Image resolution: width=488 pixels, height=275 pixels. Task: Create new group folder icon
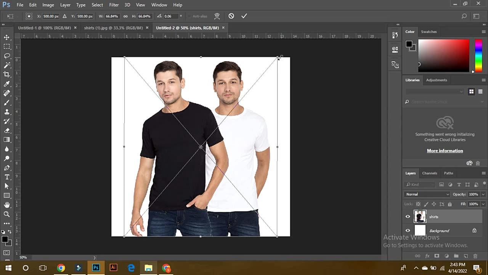(456, 256)
